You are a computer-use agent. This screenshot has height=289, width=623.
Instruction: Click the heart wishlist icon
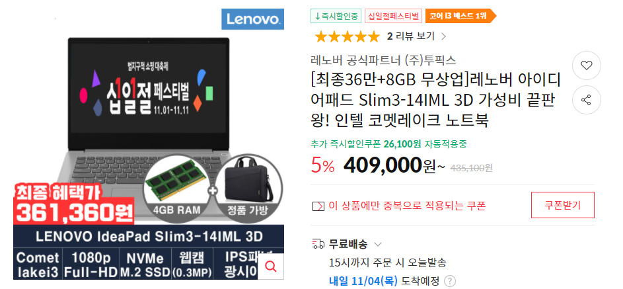coord(587,65)
